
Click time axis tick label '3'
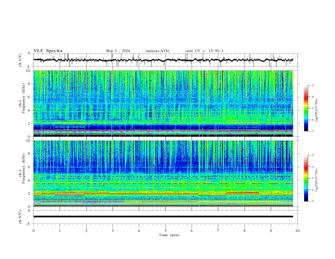click(113, 231)
